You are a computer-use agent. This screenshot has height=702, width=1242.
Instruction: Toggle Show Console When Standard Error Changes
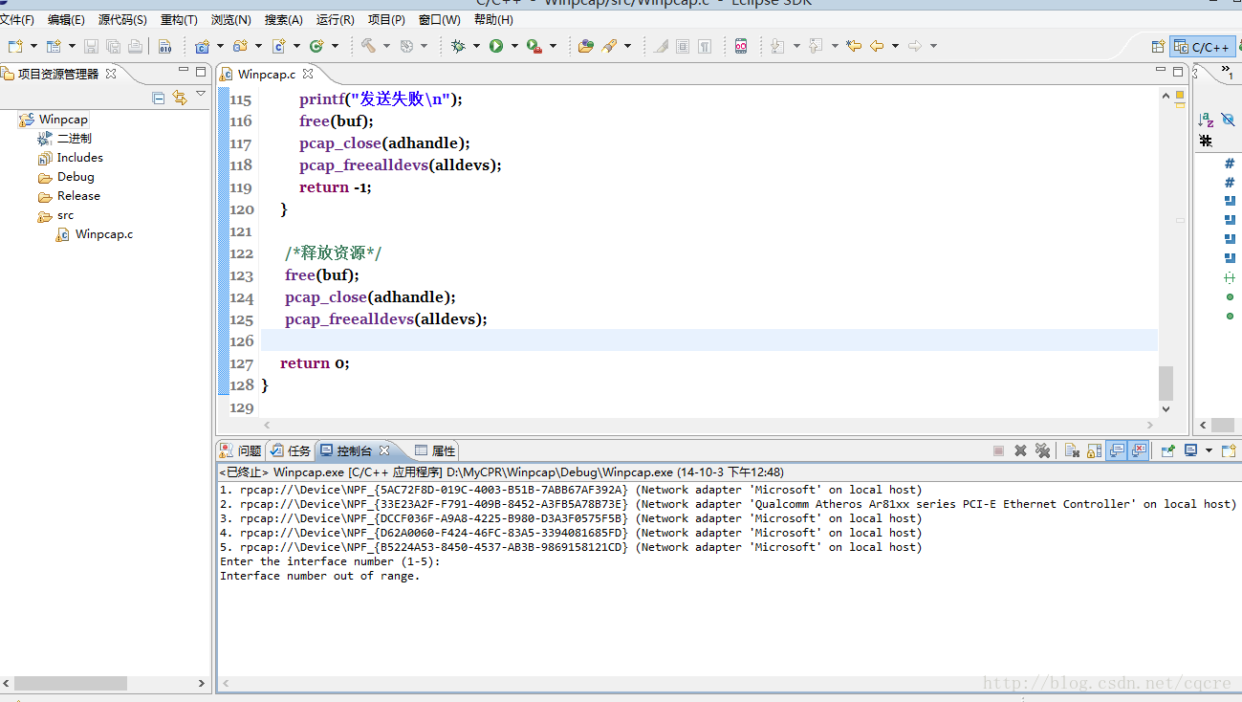coord(1139,450)
